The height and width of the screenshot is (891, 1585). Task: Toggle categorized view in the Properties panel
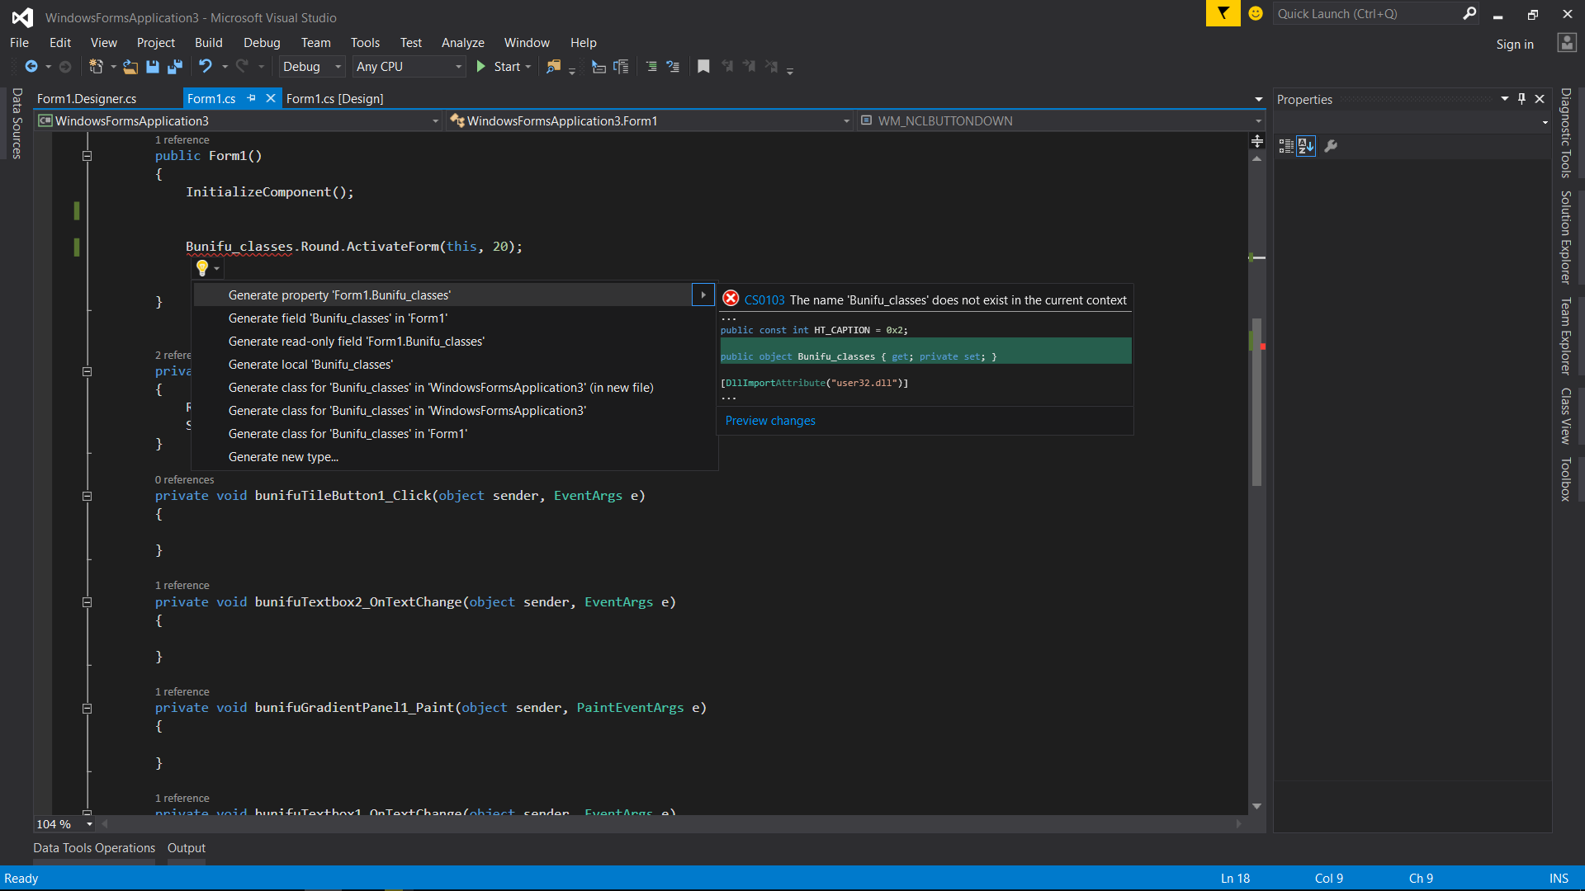pyautogui.click(x=1286, y=146)
